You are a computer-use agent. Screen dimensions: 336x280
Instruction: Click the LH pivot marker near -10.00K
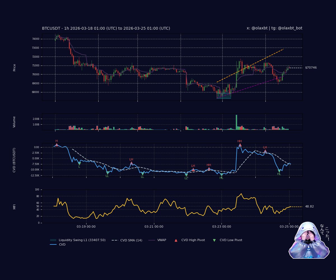tap(193, 169)
